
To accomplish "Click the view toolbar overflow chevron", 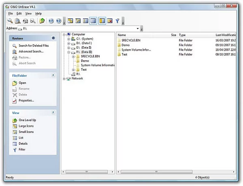I will (x=123, y=21).
